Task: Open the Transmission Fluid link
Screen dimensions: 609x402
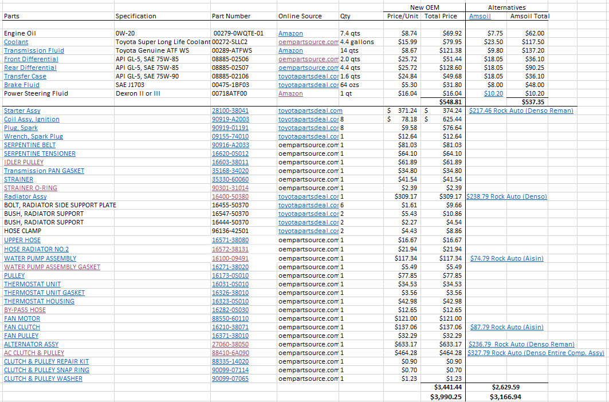Action: point(34,50)
